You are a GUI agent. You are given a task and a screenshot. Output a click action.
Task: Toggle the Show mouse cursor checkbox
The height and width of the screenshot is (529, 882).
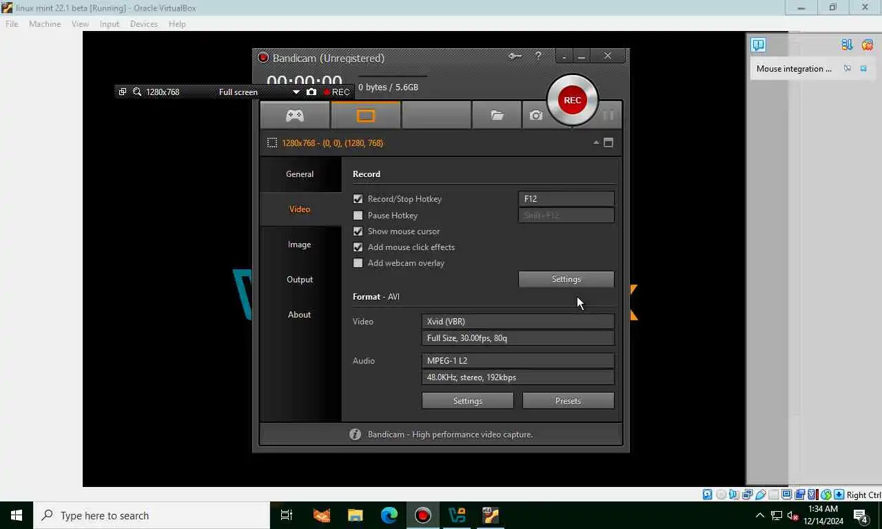(x=358, y=231)
